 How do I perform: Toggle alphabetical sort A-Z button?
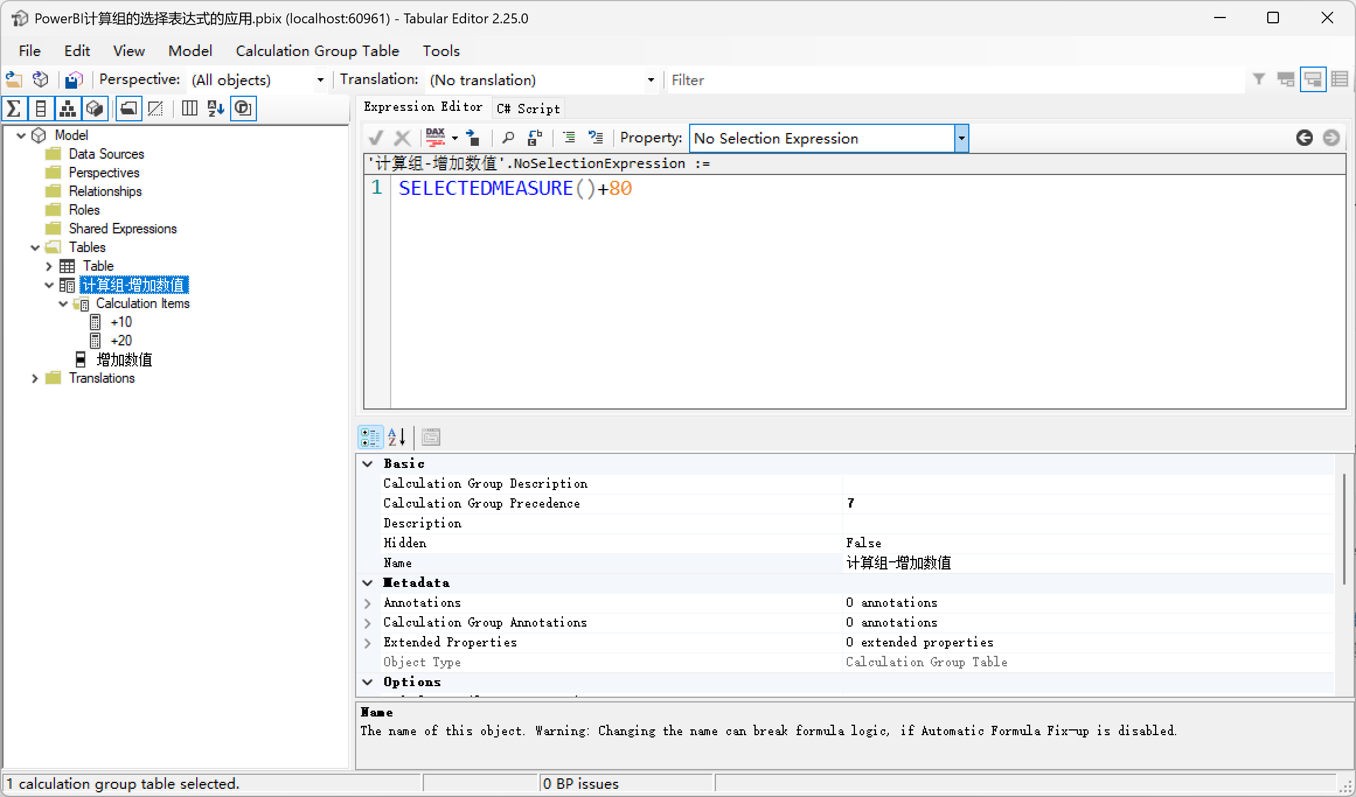click(216, 109)
